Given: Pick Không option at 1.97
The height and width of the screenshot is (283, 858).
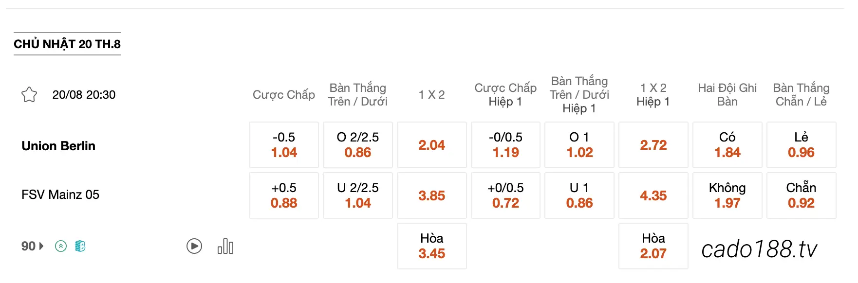Looking at the screenshot, I should click(x=727, y=195).
